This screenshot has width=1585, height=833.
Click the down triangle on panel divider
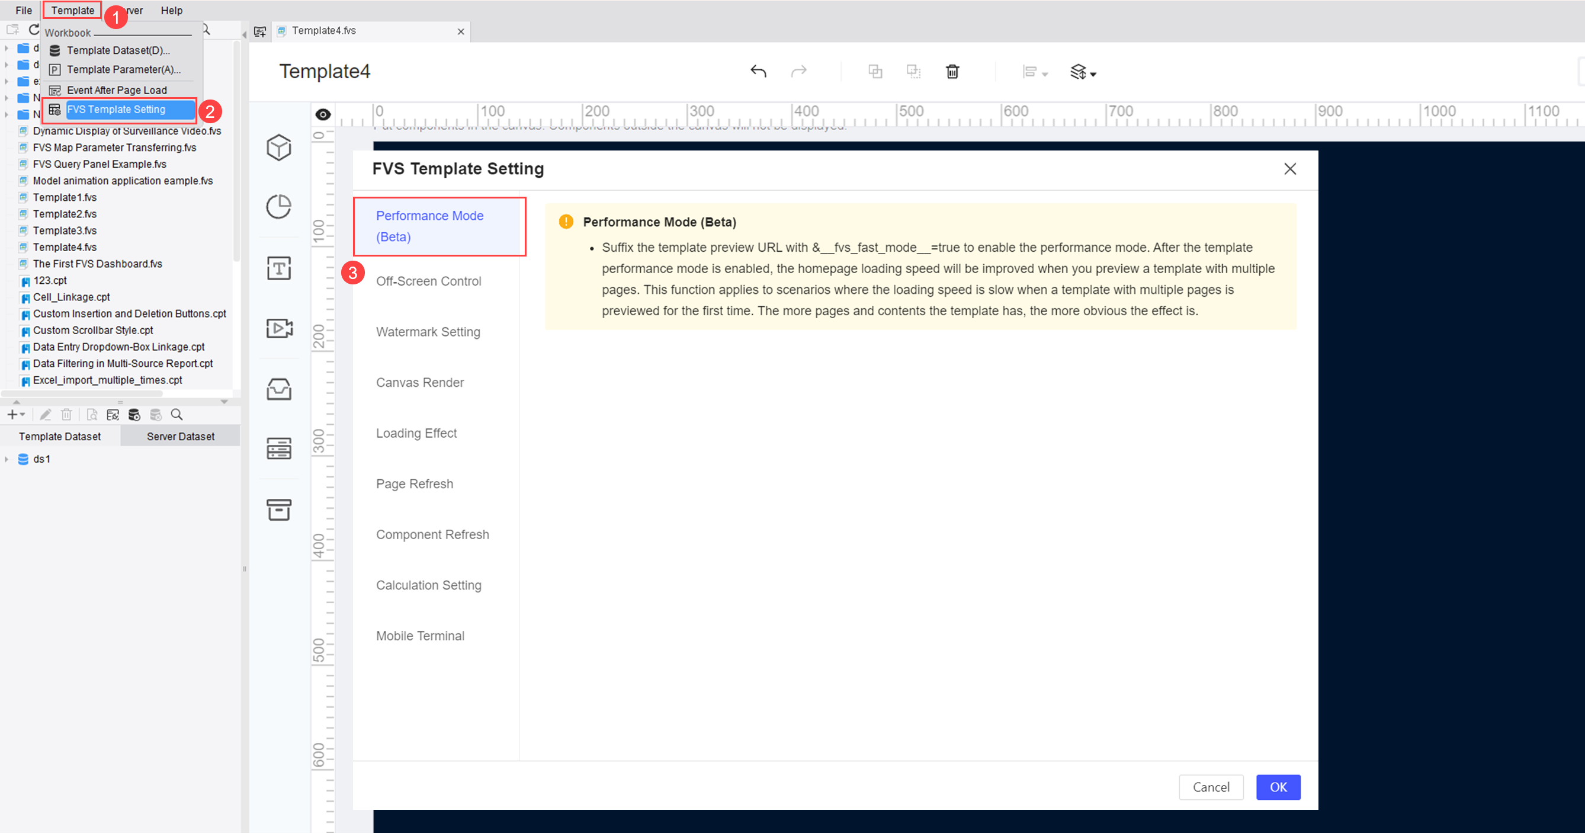click(x=224, y=402)
